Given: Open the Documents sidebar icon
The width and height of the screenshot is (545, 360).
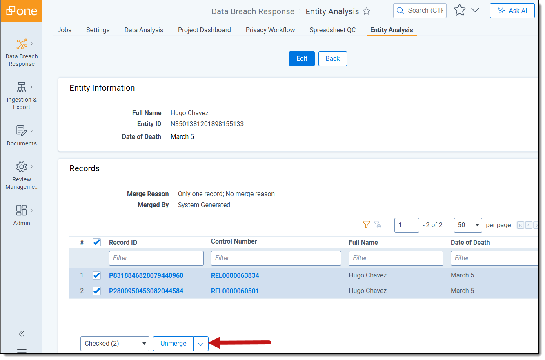Looking at the screenshot, I should [x=22, y=131].
